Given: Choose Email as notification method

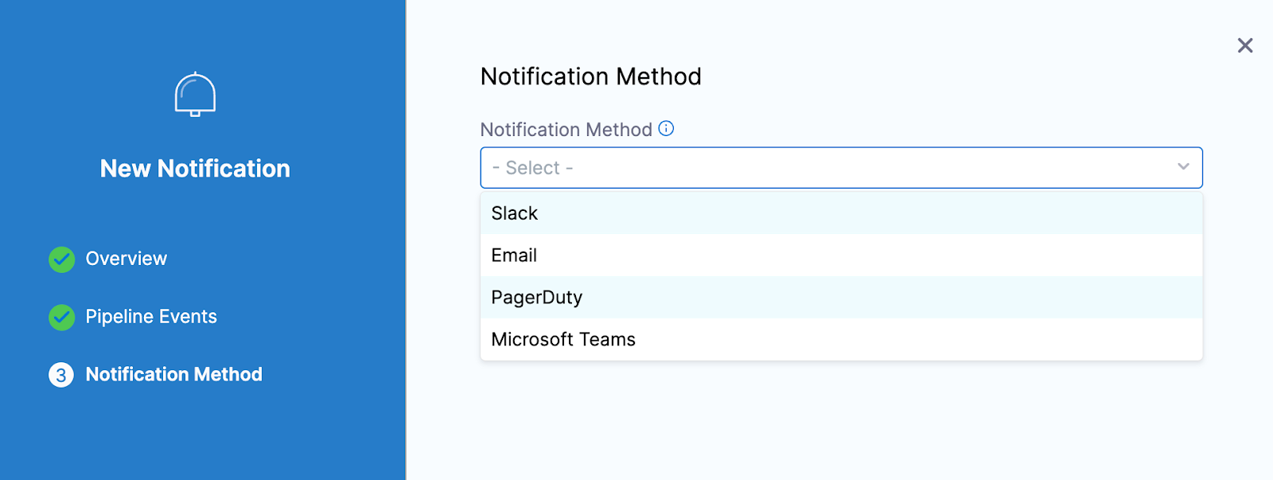Looking at the screenshot, I should (841, 256).
